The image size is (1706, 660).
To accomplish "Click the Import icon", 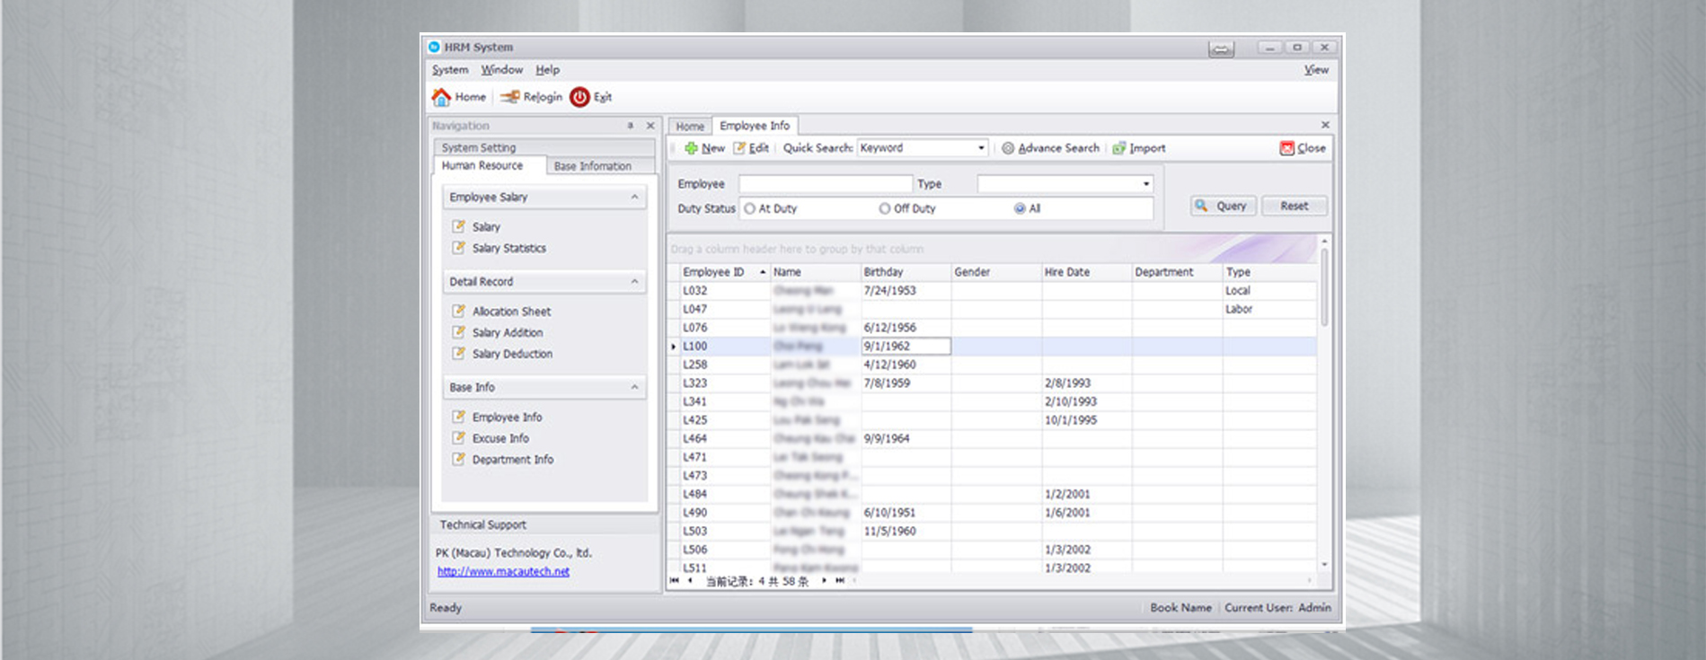I will (x=1118, y=148).
